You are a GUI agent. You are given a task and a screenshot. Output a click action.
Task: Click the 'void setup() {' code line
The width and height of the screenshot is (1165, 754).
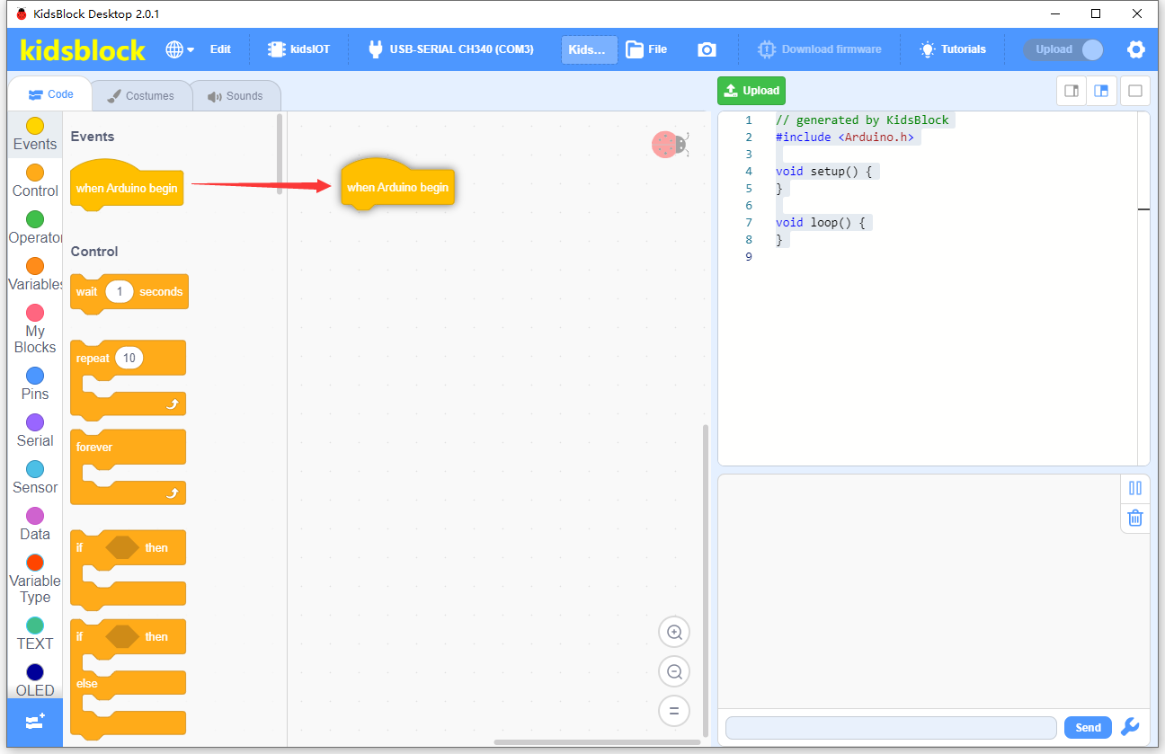coord(823,171)
